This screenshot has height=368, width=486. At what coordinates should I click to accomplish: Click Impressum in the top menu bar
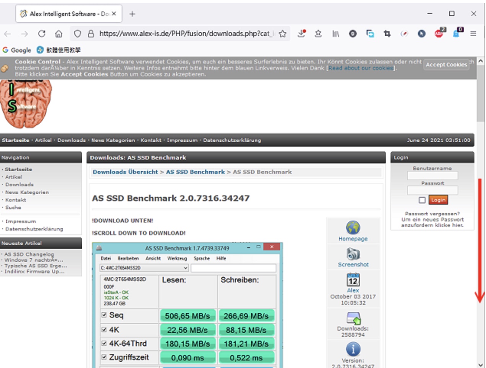tap(182, 140)
